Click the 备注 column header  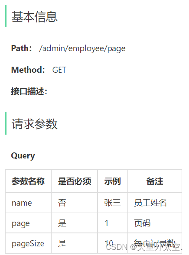click(x=155, y=181)
